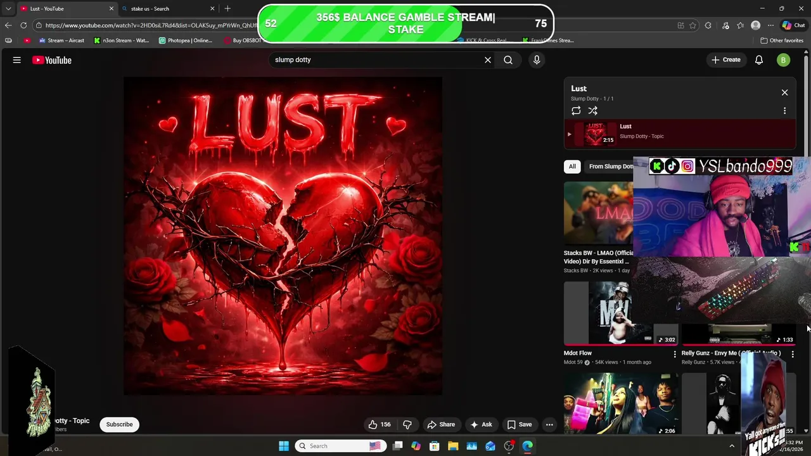Open the favorites list icon
811x456 pixels.
tap(740, 25)
